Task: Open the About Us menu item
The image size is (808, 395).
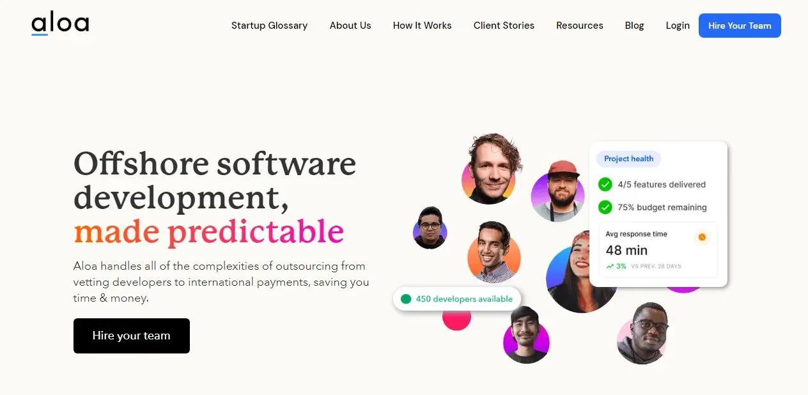Action: coord(350,26)
